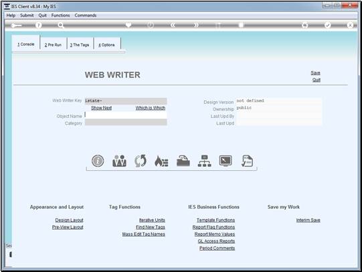Click the Object Name input field
The height and width of the screenshot is (272, 362).
[x=126, y=115]
